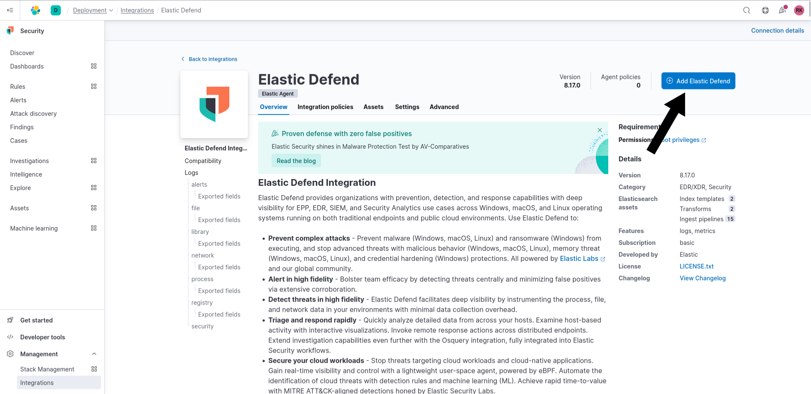
Task: Jump to security in the table of contents
Action: pos(202,326)
